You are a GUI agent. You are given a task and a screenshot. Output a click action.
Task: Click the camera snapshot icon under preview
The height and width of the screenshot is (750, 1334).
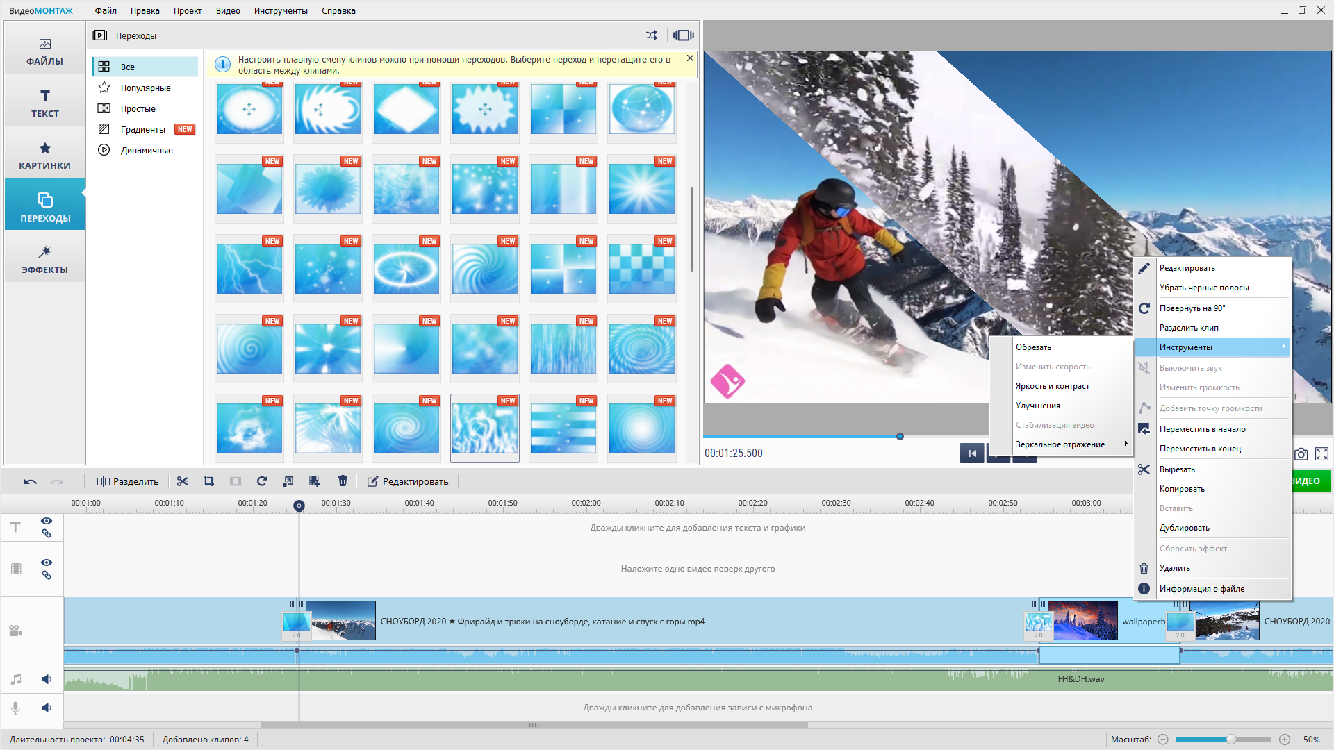coord(1301,454)
